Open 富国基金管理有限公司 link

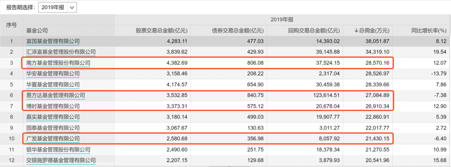(53, 41)
